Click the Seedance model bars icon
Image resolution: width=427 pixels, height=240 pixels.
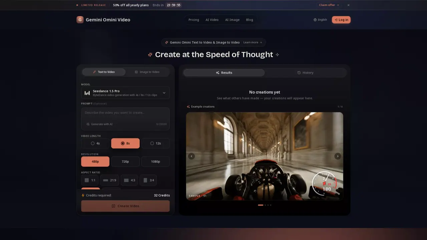[87, 93]
